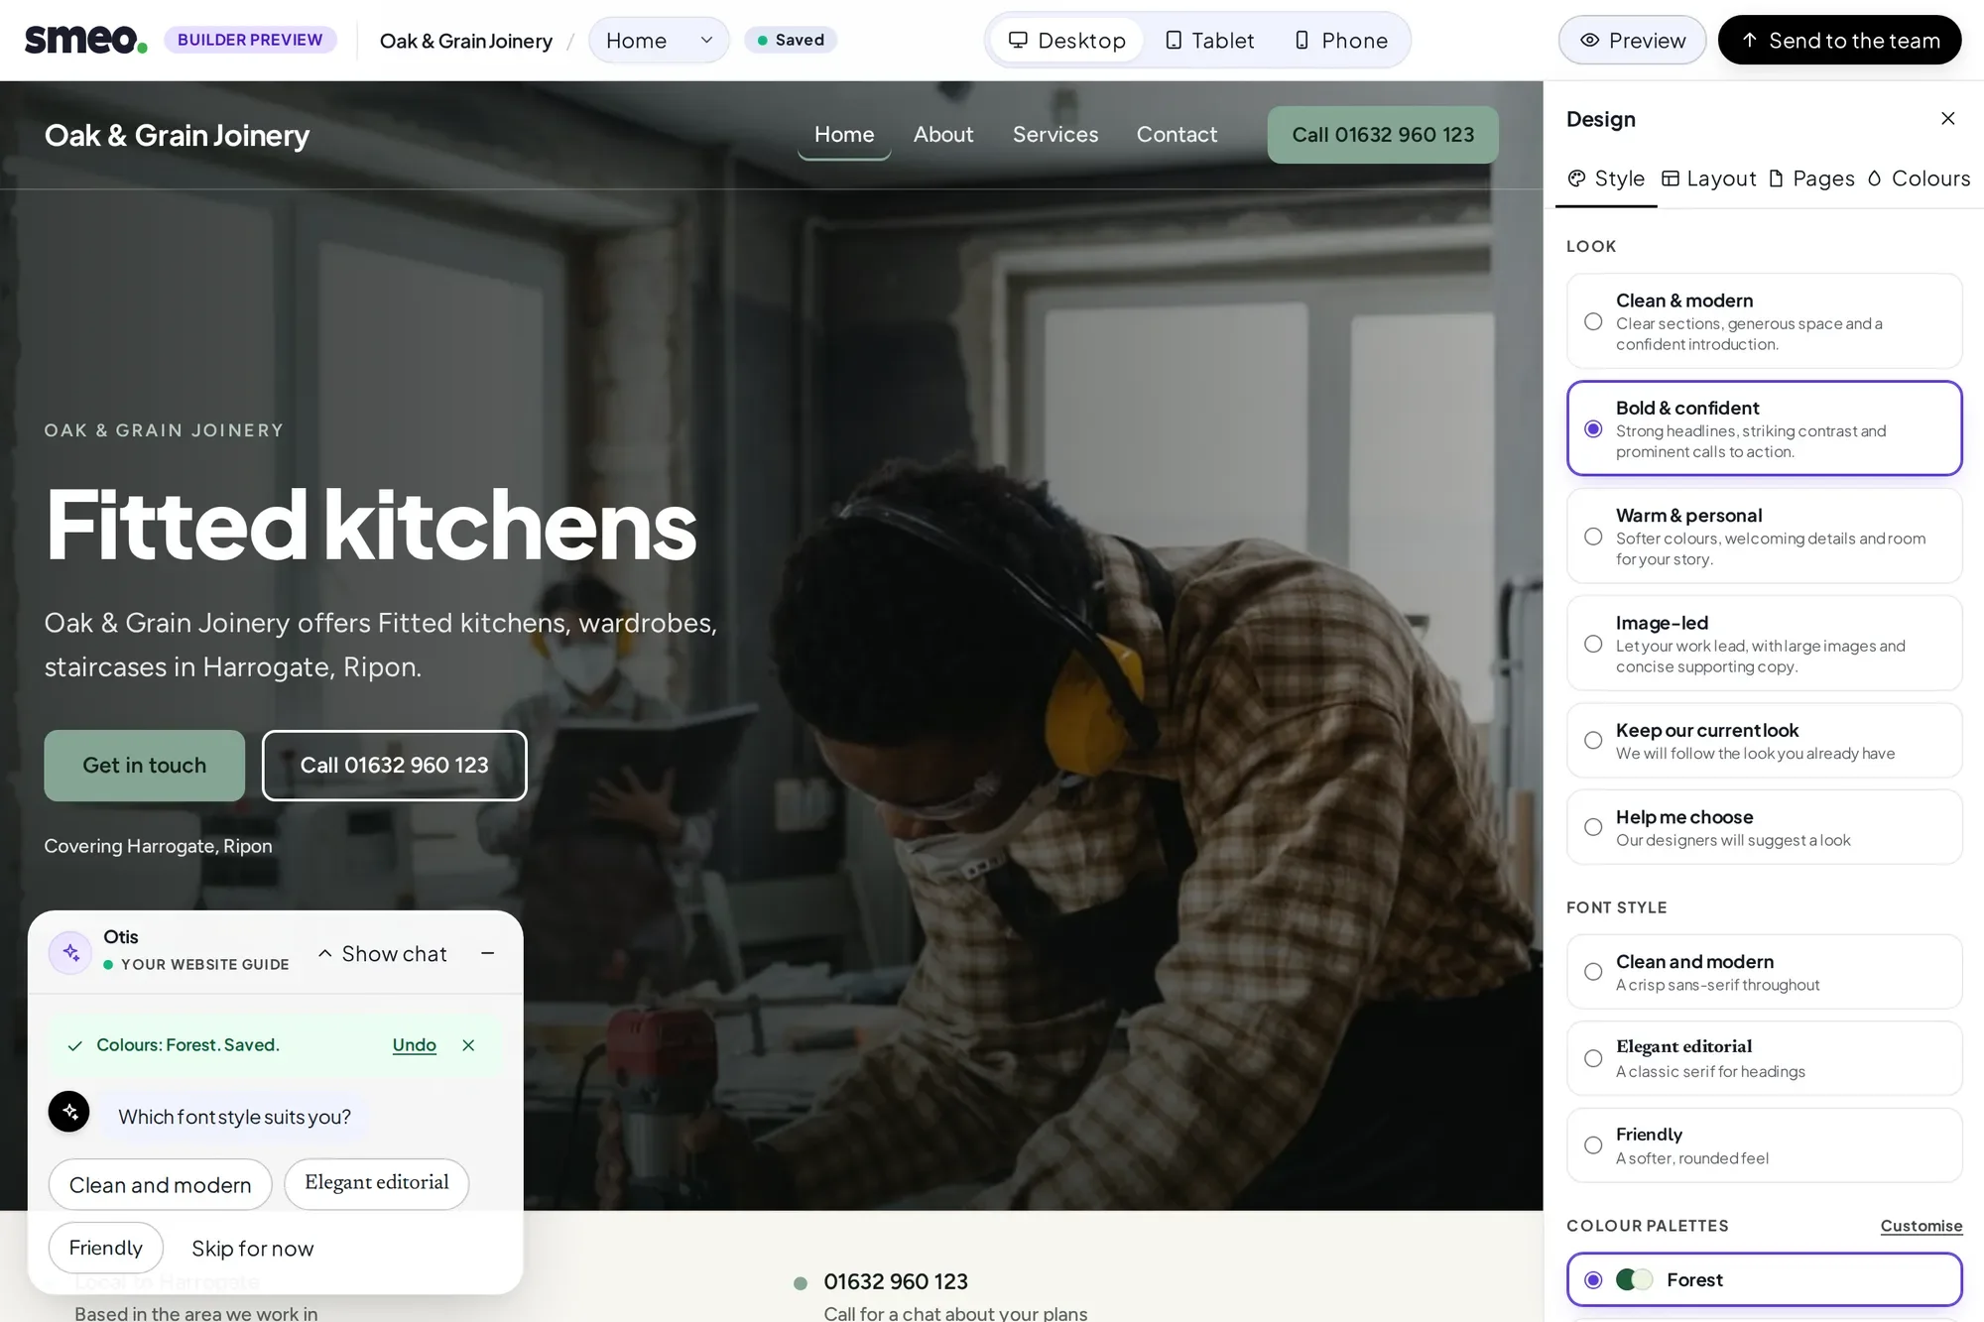
Task: Click the palette icon on Style tab
Action: [x=1576, y=179]
